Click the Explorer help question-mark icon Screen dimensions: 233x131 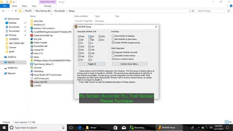[231, 6]
